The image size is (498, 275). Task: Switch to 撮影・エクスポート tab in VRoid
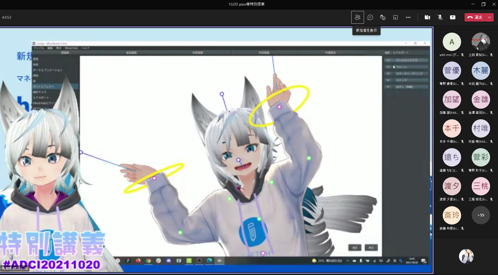397,53
